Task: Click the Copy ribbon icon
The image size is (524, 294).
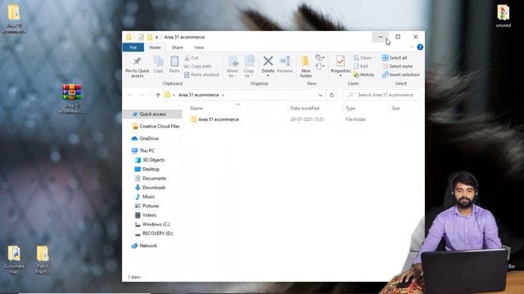Action: pyautogui.click(x=158, y=65)
